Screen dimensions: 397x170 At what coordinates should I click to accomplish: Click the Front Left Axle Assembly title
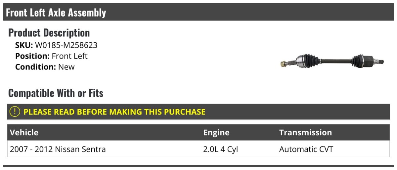tap(56, 13)
